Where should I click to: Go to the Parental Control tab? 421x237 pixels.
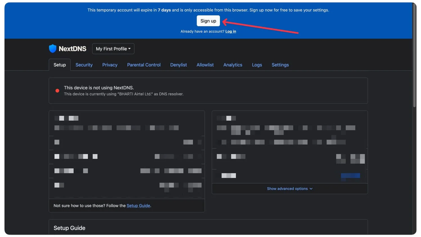tap(144, 65)
